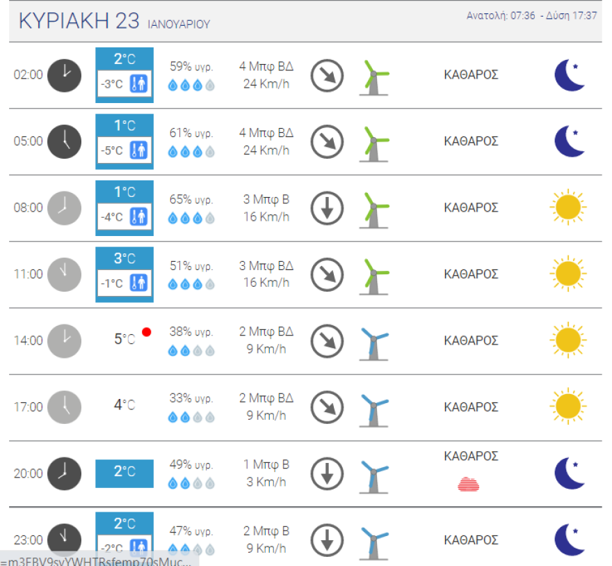Click the ΚΑΘΑΡΟΣ label in the 14:00 row
This screenshot has height=566, width=612.
click(471, 340)
